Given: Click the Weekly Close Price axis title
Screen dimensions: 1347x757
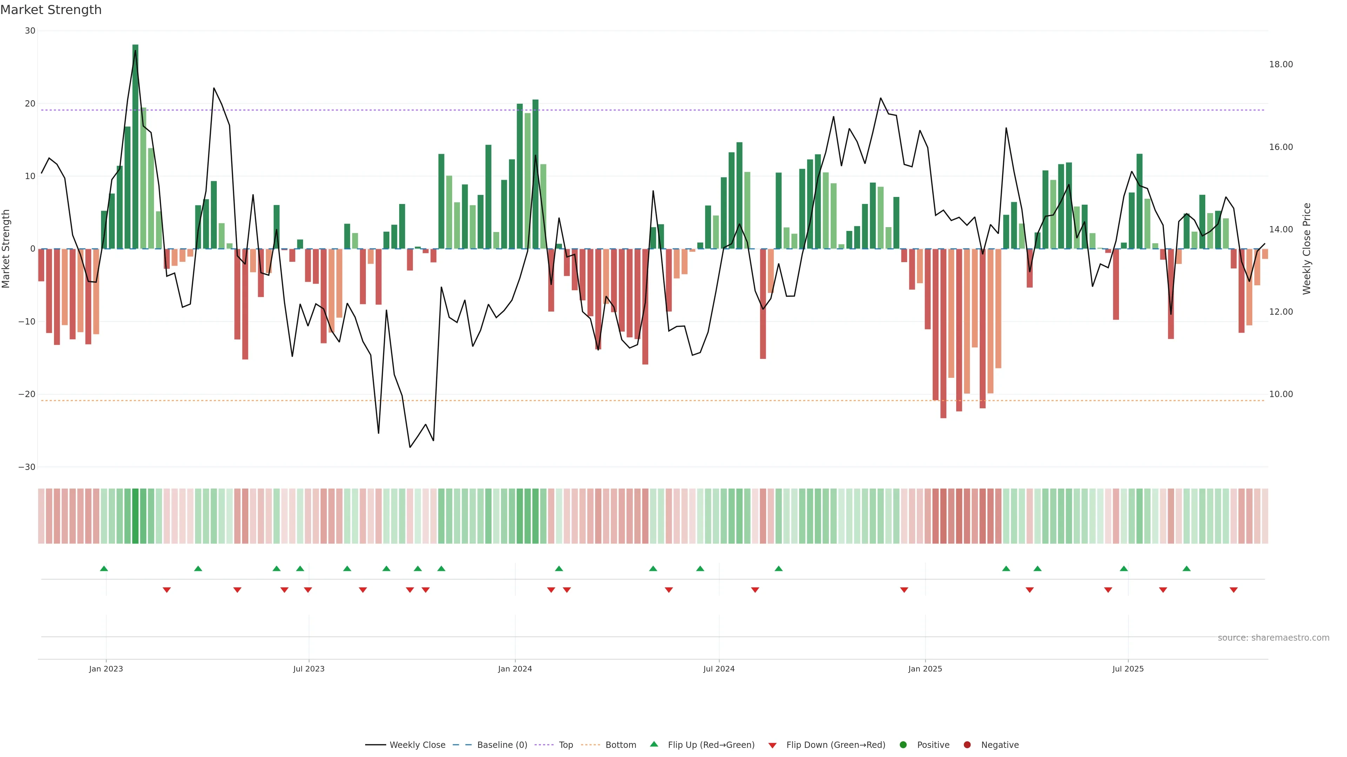Looking at the screenshot, I should 1307,249.
